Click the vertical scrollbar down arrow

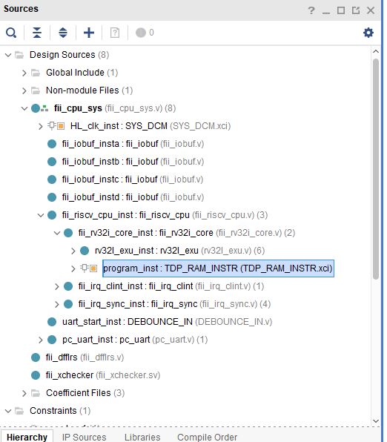point(375,421)
